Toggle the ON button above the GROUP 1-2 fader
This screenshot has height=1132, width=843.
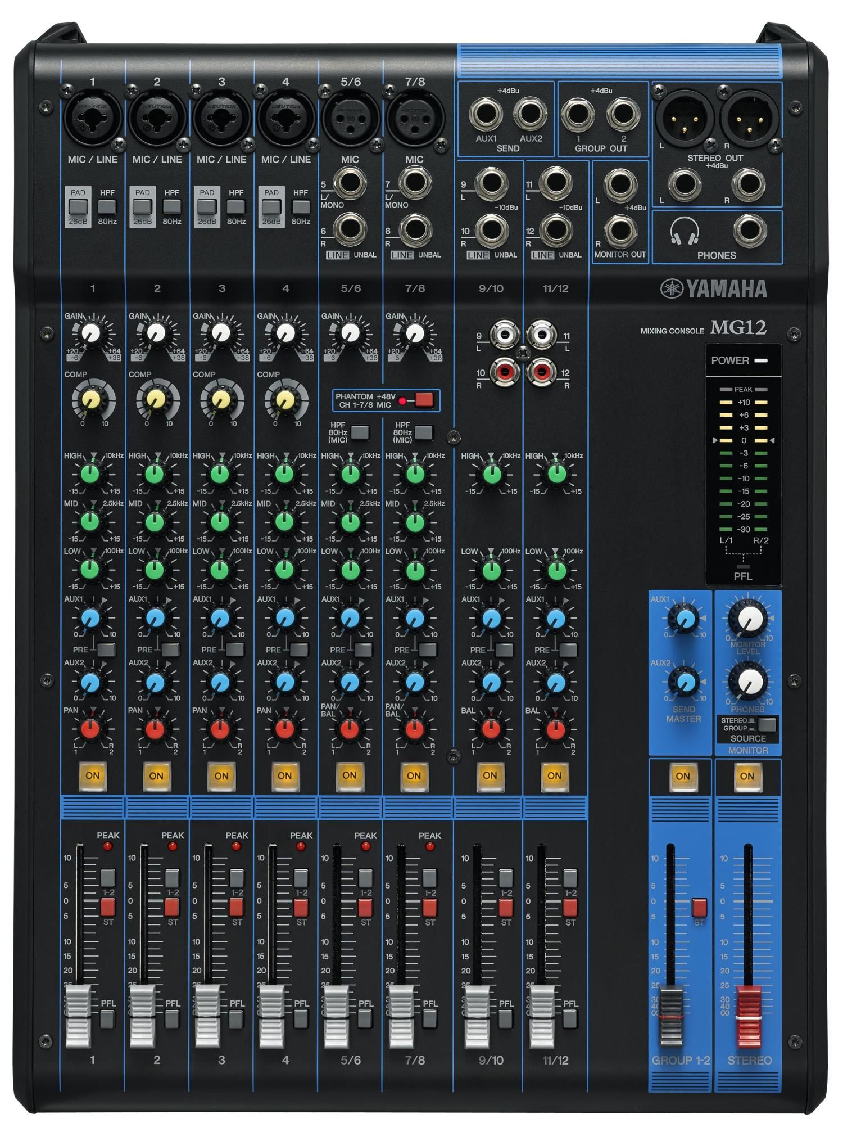pos(682,777)
